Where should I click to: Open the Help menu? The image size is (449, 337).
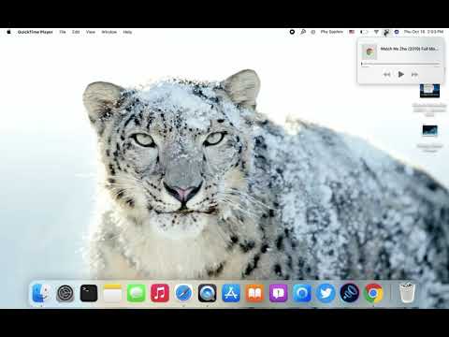click(x=127, y=32)
